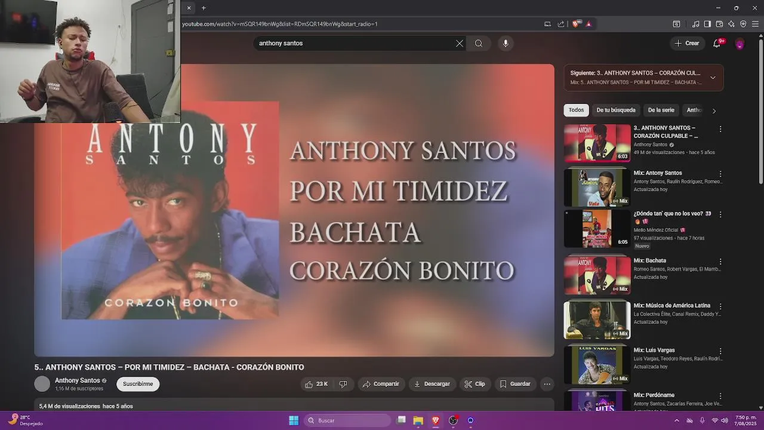Subscribe with the Suscribirme button
The height and width of the screenshot is (430, 764).
tap(138, 384)
